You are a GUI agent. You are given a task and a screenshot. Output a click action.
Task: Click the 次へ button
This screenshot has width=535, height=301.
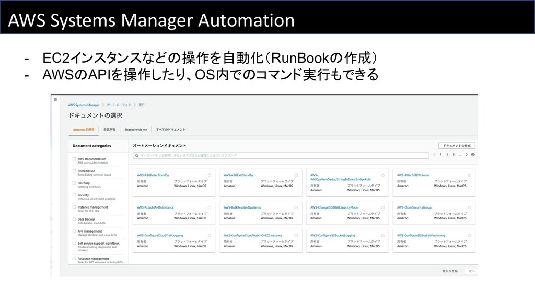tap(472, 271)
